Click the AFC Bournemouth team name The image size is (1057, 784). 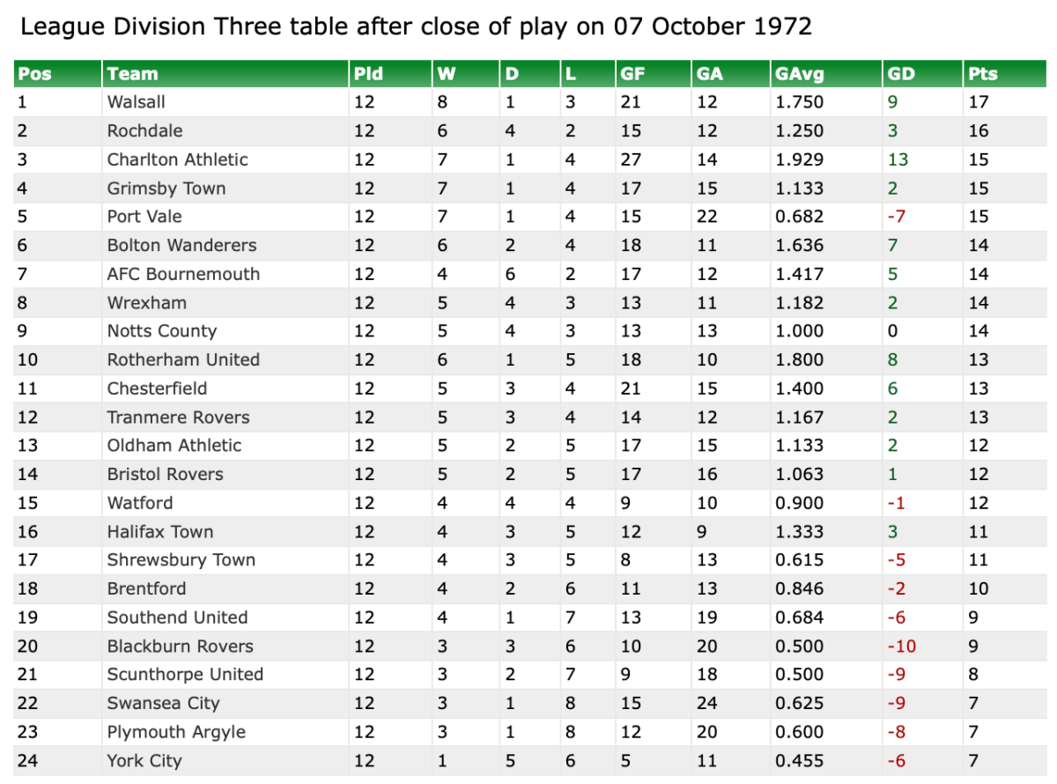[x=183, y=274]
